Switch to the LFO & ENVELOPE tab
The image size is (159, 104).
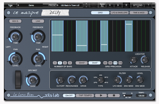119,13
